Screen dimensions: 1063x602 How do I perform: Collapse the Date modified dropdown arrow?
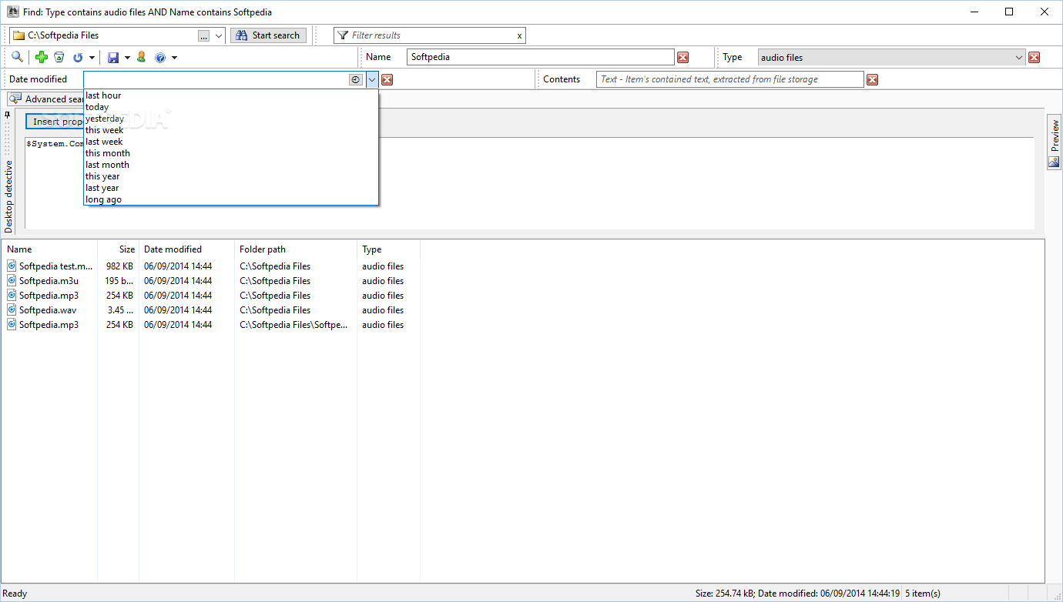tap(372, 79)
